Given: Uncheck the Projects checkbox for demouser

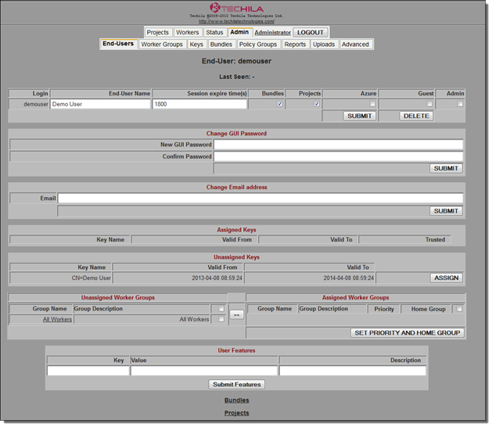Looking at the screenshot, I should point(317,104).
